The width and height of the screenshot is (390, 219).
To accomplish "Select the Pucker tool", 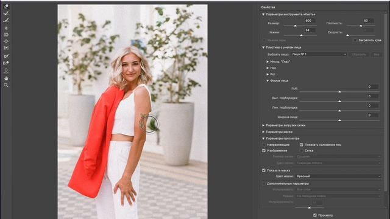I will pos(6,35).
